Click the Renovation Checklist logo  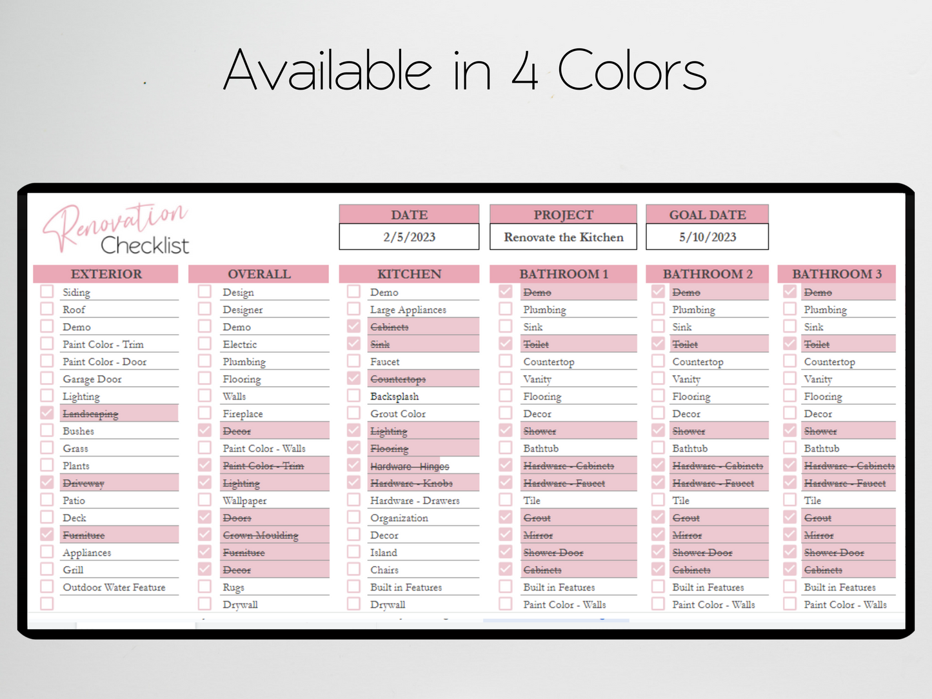click(x=116, y=230)
